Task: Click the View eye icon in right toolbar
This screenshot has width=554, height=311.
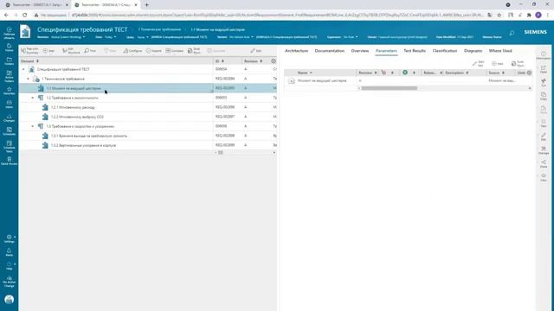Action: 544,177
